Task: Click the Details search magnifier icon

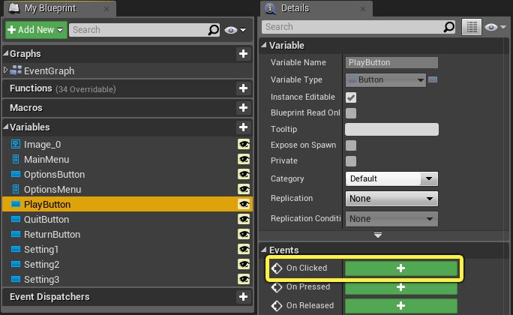Action: (x=448, y=27)
